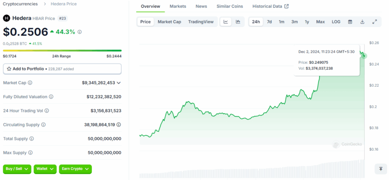The width and height of the screenshot is (389, 180).
Task: Switch to line chart view icon
Action: click(x=226, y=22)
